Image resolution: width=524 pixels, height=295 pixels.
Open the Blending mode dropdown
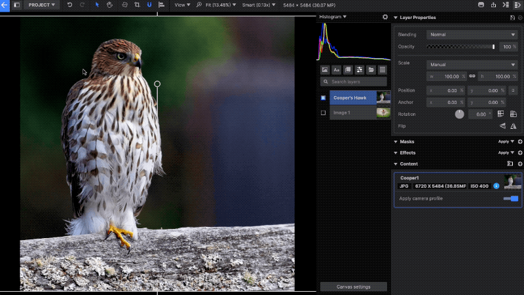coord(472,35)
